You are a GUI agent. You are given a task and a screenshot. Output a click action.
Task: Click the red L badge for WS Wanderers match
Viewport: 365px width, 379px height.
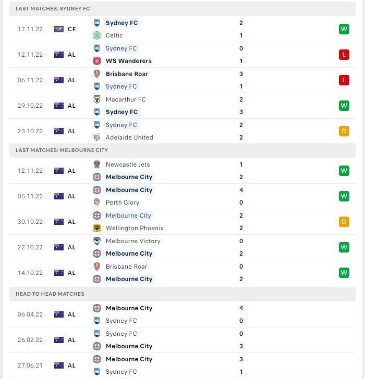click(x=344, y=55)
